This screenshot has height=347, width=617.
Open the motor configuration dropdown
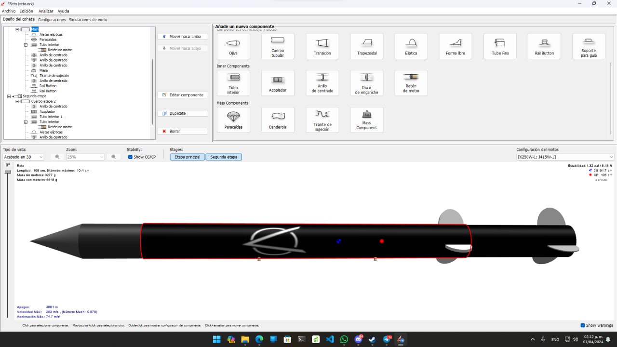point(564,157)
